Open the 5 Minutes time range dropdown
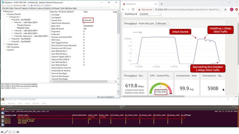This screenshot has height=134, width=239. click(x=162, y=23)
